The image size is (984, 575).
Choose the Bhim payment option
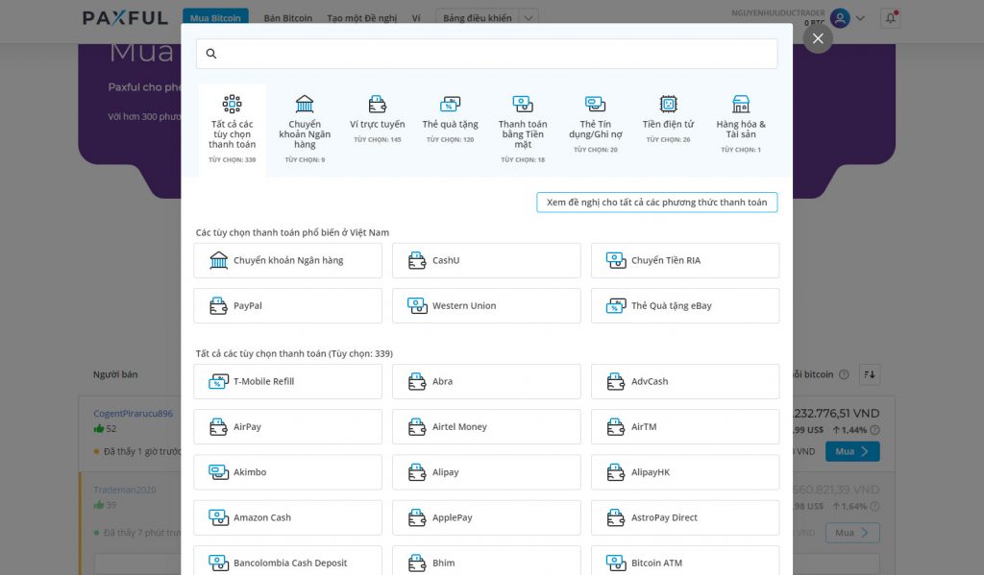click(x=486, y=561)
